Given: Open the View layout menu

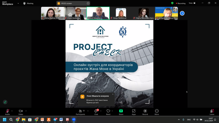Looking at the screenshot, I should click(192, 3).
